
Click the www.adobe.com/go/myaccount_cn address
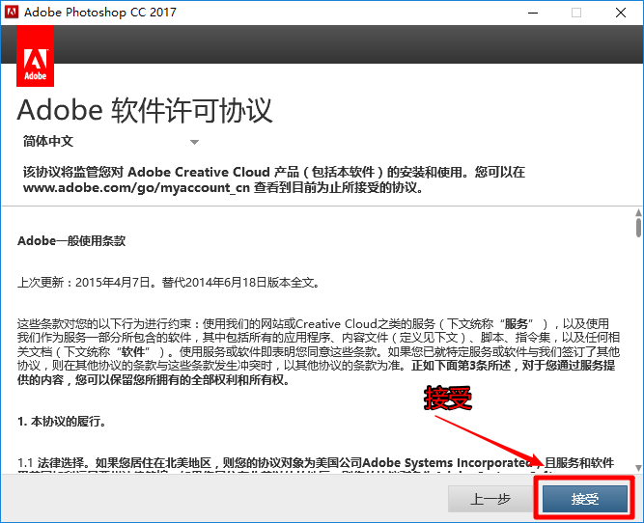click(129, 188)
